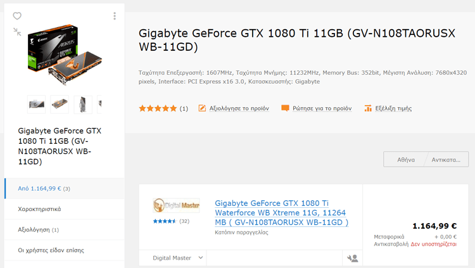Click the pencil icon for reviewing the product
The image size is (475, 268).
click(203, 108)
